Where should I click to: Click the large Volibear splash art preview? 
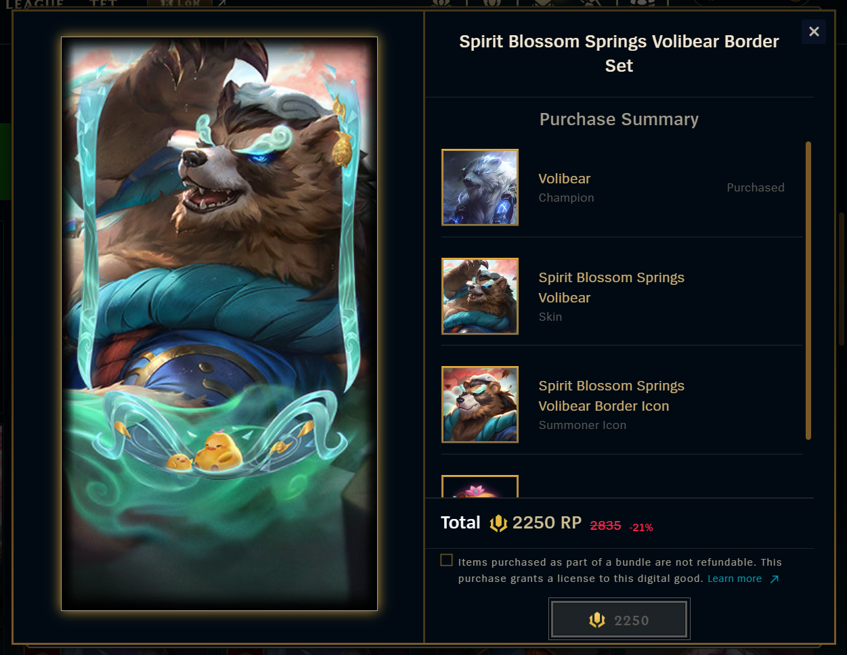(219, 323)
